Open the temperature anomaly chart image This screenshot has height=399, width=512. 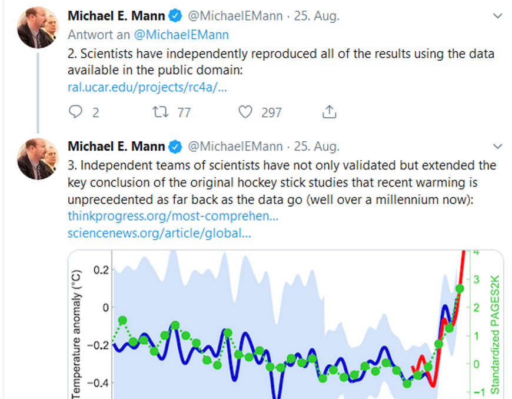(x=285, y=324)
